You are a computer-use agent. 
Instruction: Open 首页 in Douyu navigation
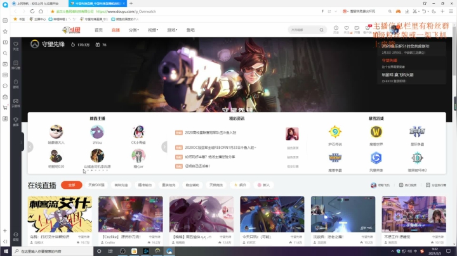point(98,30)
